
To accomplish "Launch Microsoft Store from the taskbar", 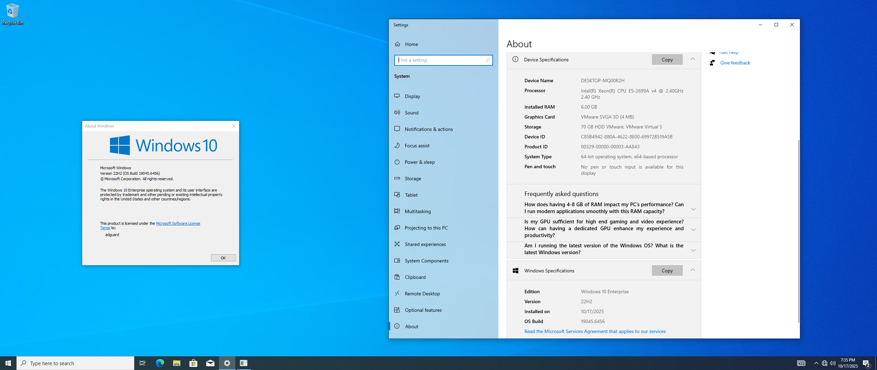I will click(x=193, y=363).
